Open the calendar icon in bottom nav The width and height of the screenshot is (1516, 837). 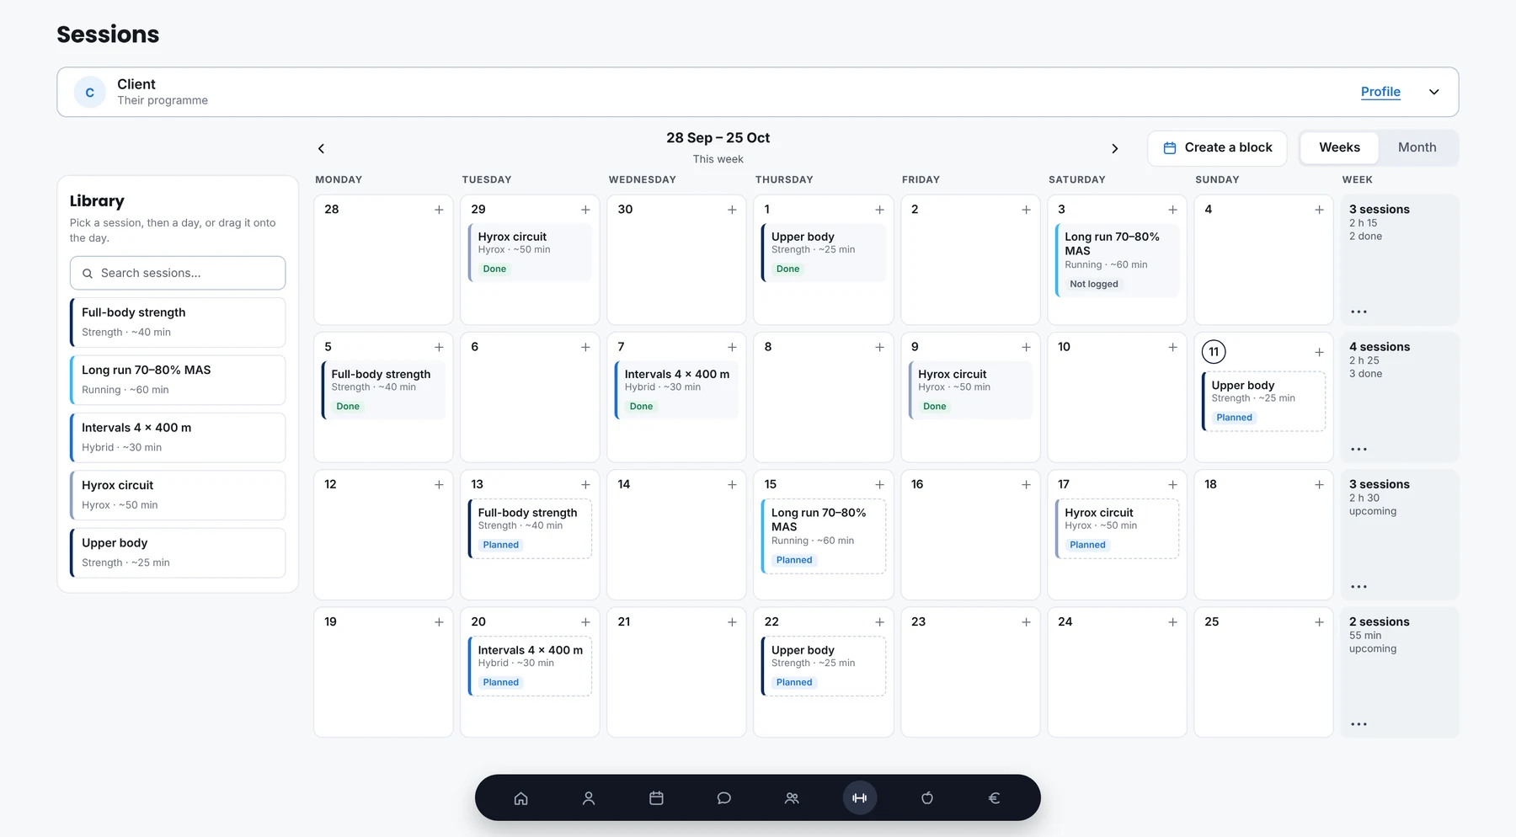(656, 798)
